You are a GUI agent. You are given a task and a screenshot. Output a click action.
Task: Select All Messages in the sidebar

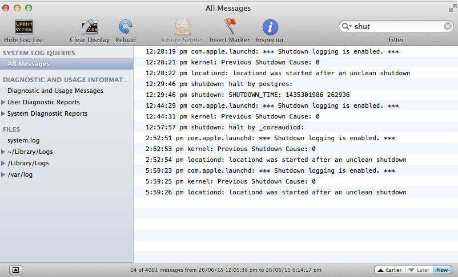67,64
